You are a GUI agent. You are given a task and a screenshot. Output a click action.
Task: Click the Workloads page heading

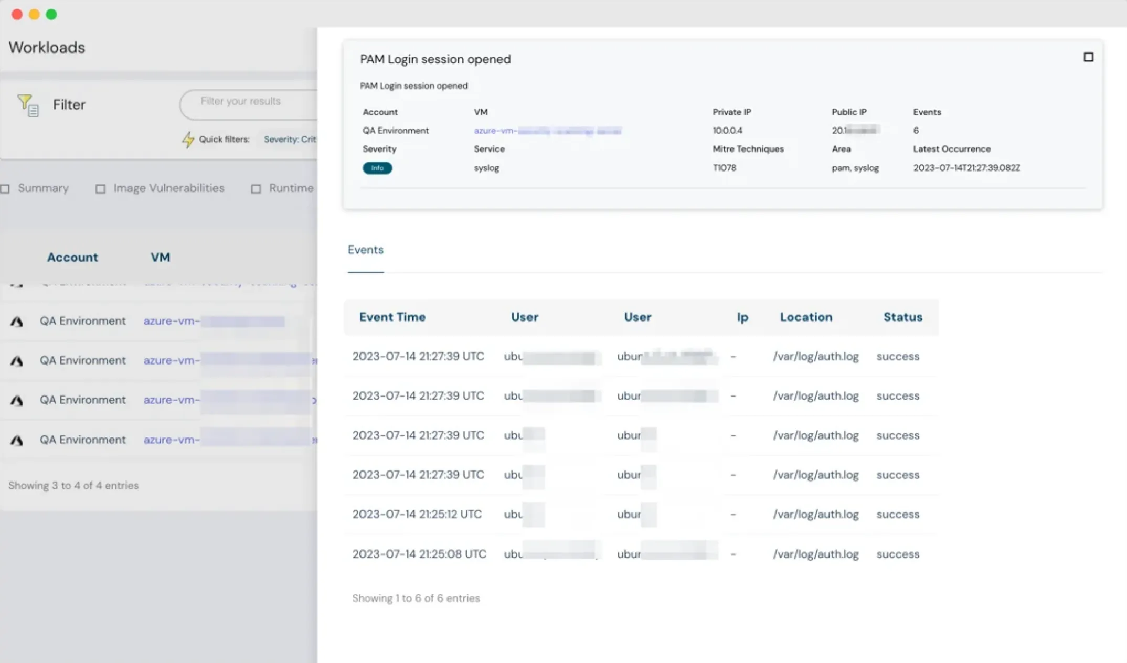[x=47, y=48]
